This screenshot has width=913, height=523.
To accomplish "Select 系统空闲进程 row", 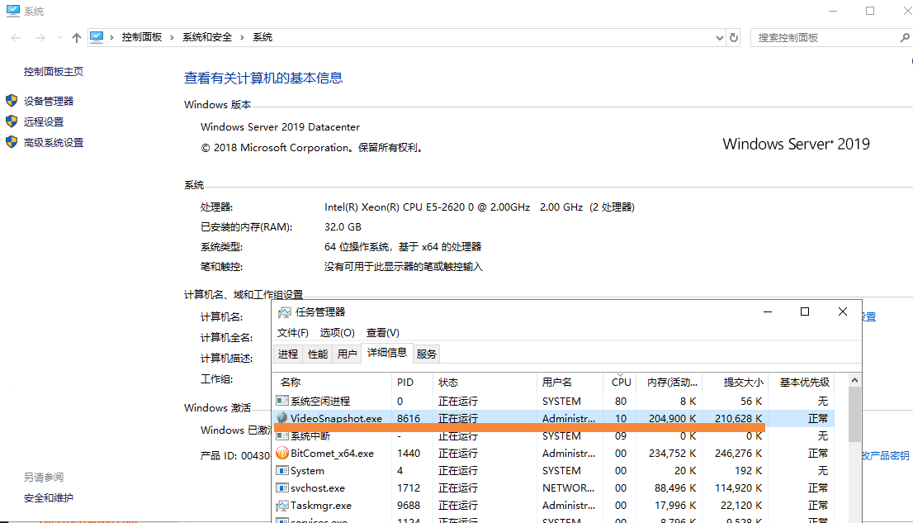I will pyautogui.click(x=553, y=402).
